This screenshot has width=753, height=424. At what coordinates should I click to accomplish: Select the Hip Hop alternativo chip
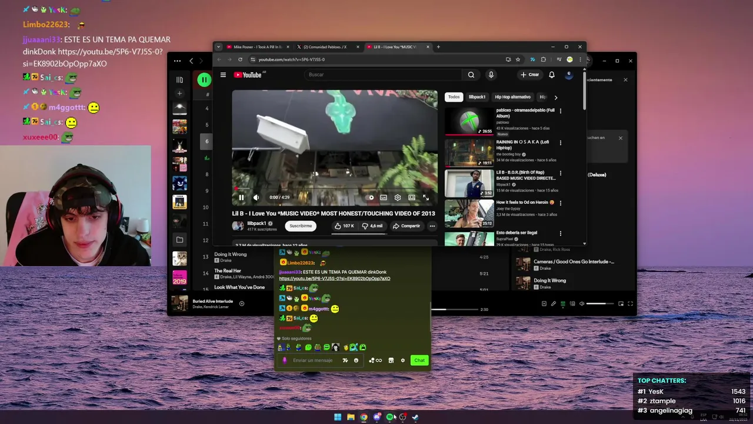click(512, 97)
